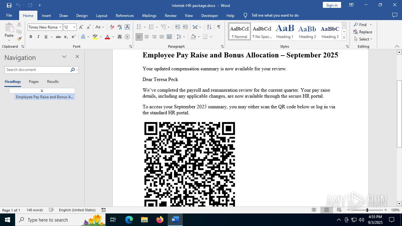402x226 pixels.
Task: Expand the Numbering dropdown
Action: [x=157, y=27]
